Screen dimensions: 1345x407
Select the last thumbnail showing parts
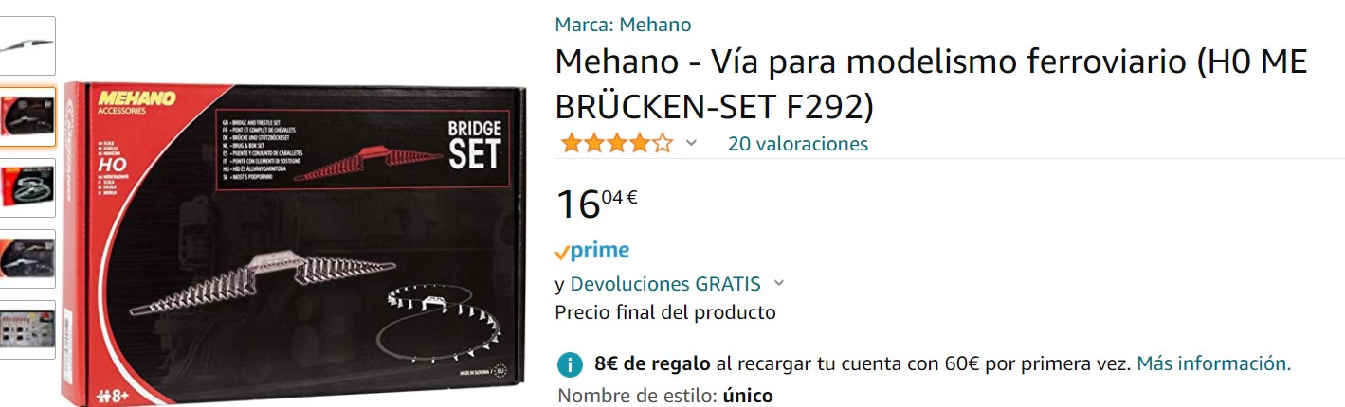[27, 329]
